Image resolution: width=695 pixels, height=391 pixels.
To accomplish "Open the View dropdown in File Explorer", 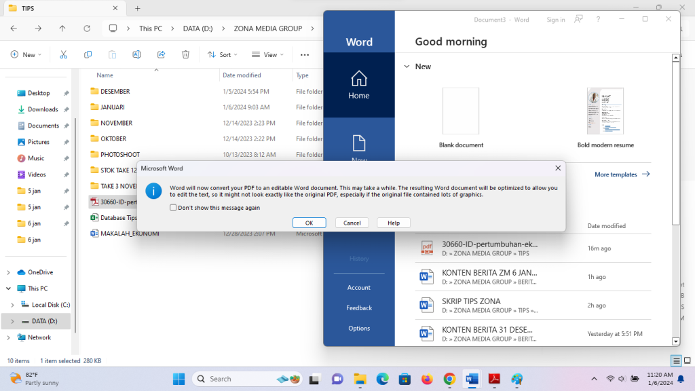I will [x=267, y=54].
